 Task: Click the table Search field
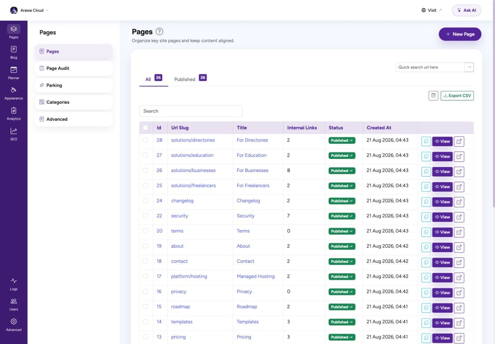coord(191,111)
